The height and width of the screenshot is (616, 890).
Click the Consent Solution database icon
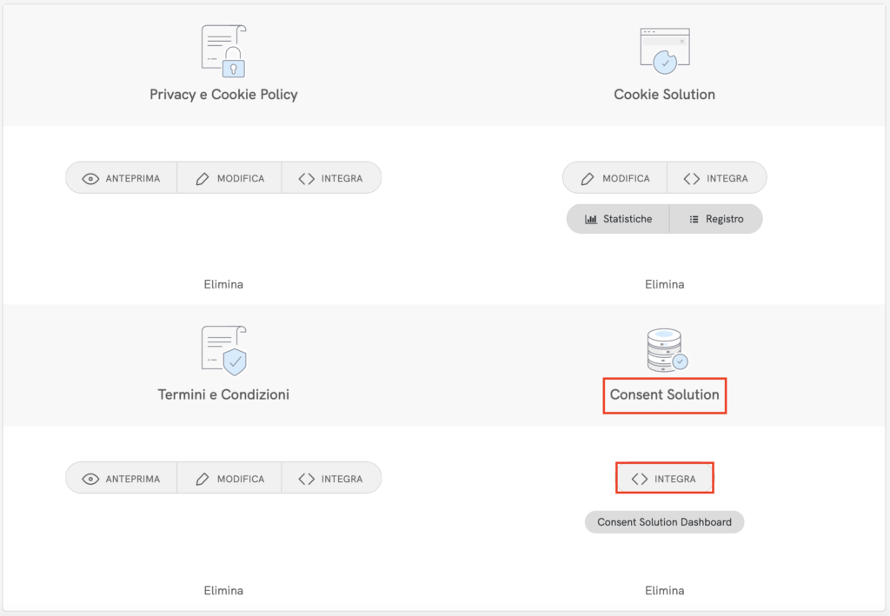pos(666,350)
